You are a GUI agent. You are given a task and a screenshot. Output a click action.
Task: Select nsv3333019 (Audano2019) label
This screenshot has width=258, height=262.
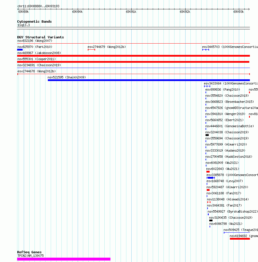pos(225,150)
